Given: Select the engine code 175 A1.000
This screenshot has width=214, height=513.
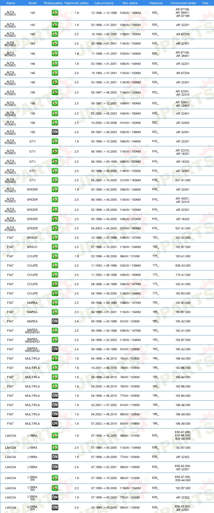Looking at the screenshot, I should (x=183, y=275).
